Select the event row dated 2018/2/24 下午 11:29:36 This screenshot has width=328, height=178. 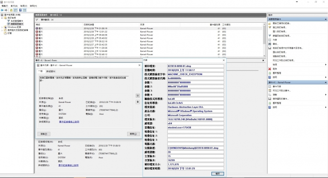point(149,48)
